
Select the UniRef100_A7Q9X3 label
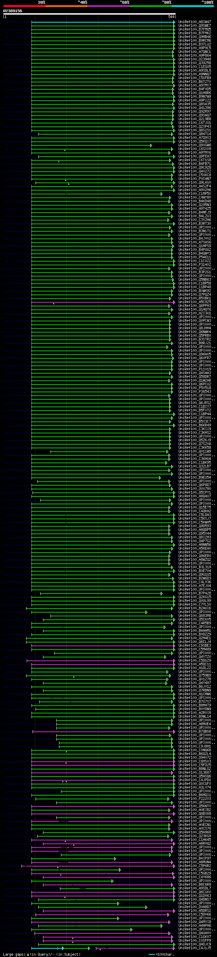195,137
